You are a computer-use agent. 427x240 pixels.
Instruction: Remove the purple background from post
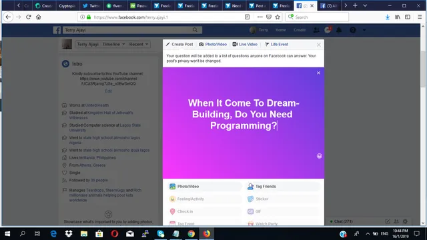318,73
